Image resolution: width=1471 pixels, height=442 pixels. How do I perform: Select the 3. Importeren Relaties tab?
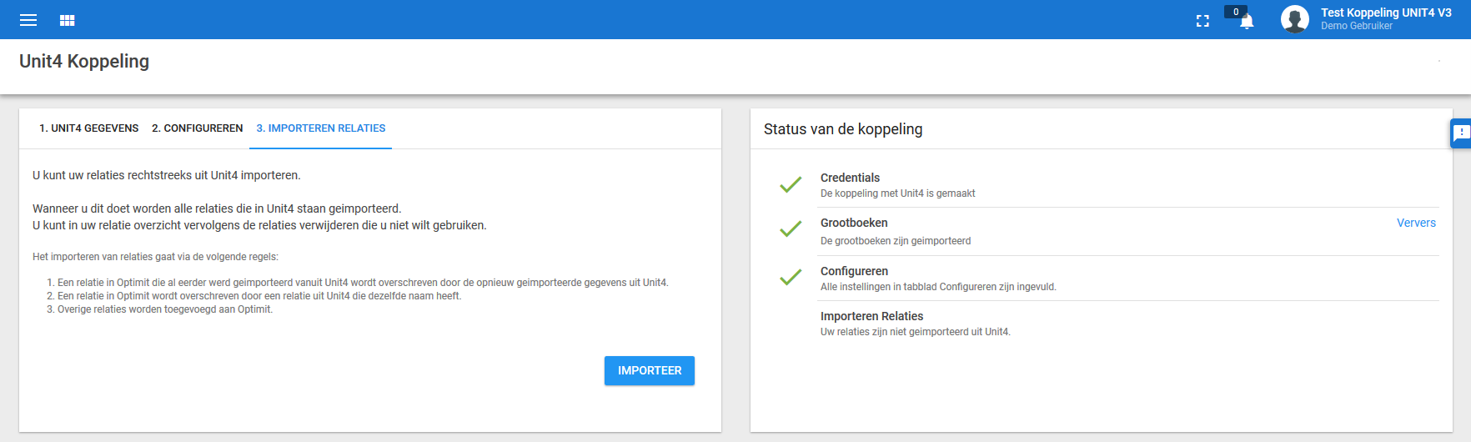coord(321,128)
